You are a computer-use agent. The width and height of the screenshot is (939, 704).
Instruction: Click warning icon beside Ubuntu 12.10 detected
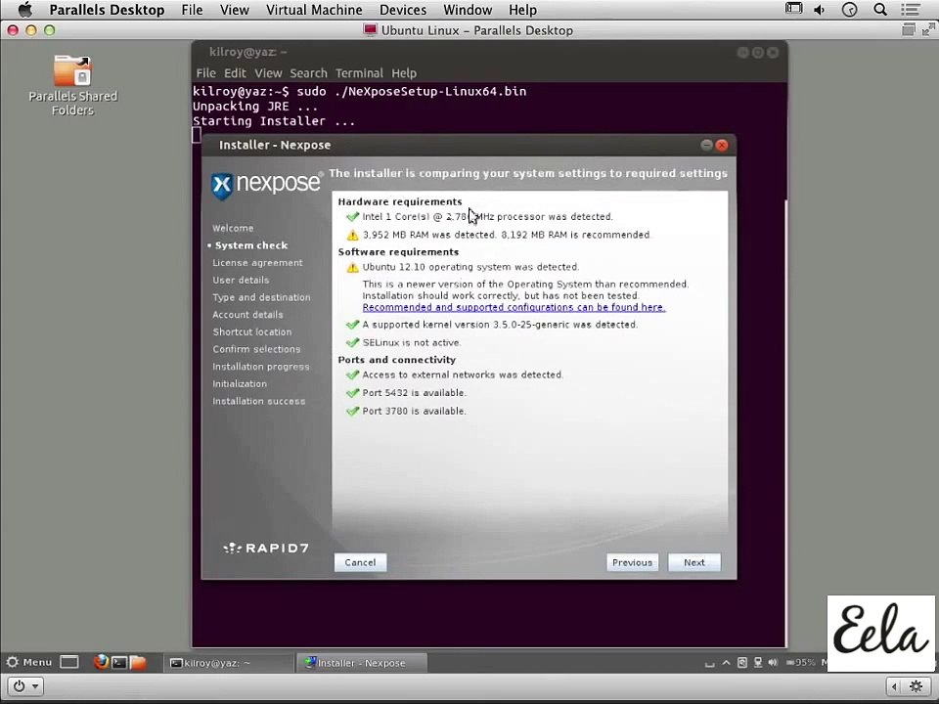[352, 267]
